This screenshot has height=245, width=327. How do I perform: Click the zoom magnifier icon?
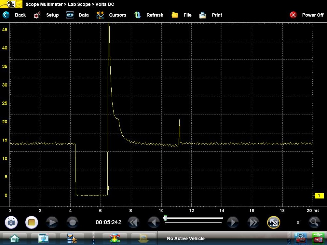(x=314, y=222)
